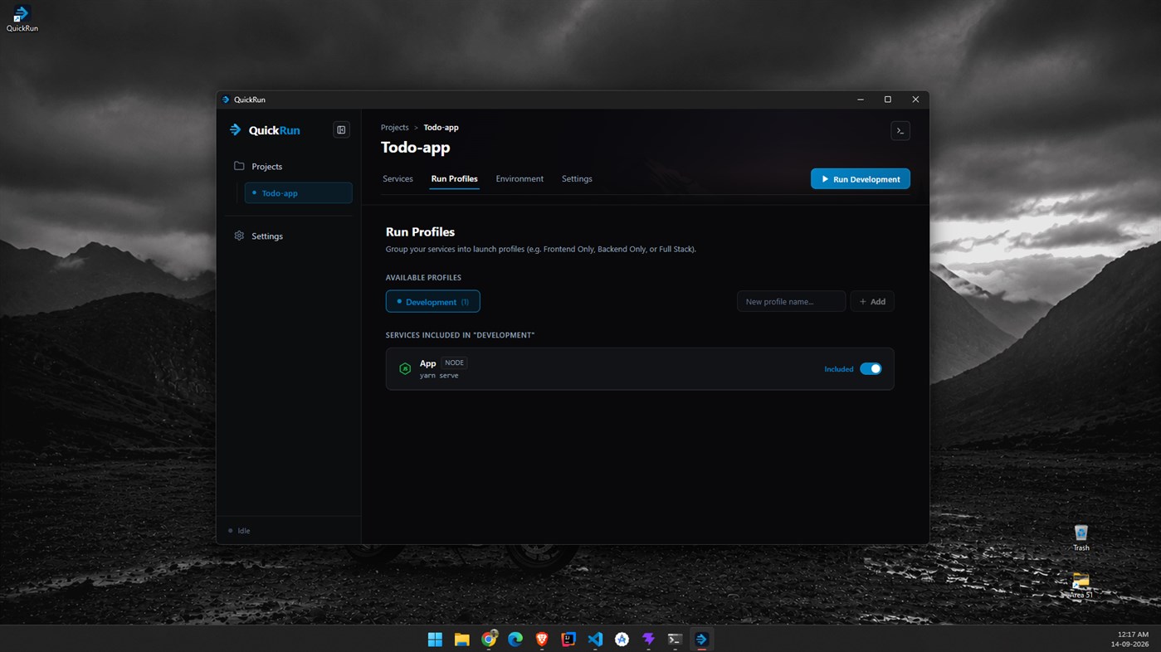This screenshot has height=652, width=1161.
Task: Click the Settings gear icon in sidebar
Action: pyautogui.click(x=239, y=236)
